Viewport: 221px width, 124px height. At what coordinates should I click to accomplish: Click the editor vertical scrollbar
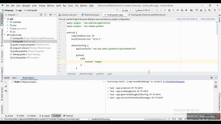coord(217,30)
